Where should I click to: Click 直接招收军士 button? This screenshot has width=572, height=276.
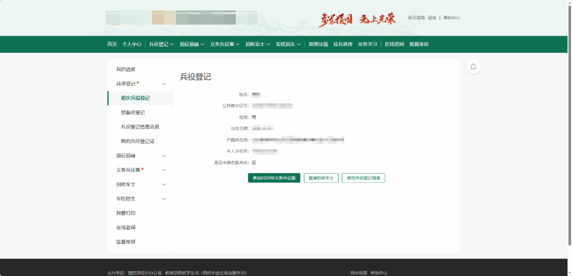[321, 178]
